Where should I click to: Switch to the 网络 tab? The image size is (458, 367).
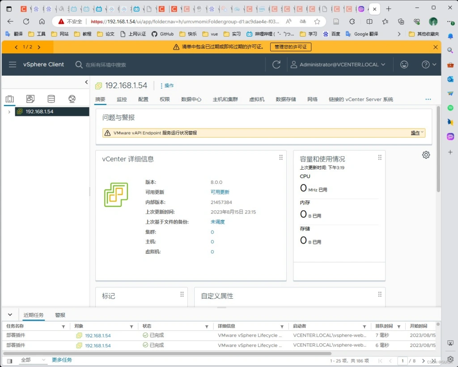pyautogui.click(x=312, y=99)
